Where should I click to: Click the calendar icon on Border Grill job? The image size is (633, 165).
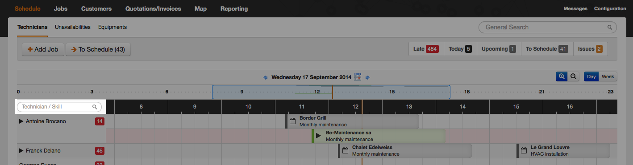(293, 121)
